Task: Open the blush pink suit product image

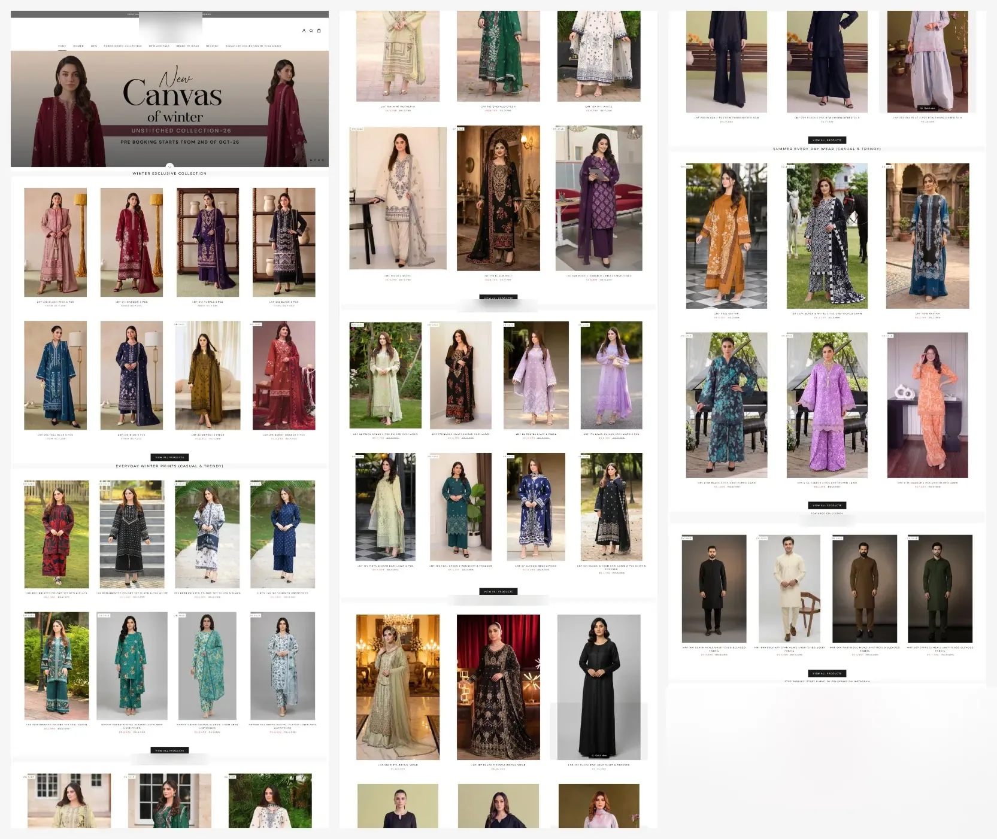Action: pos(55,242)
